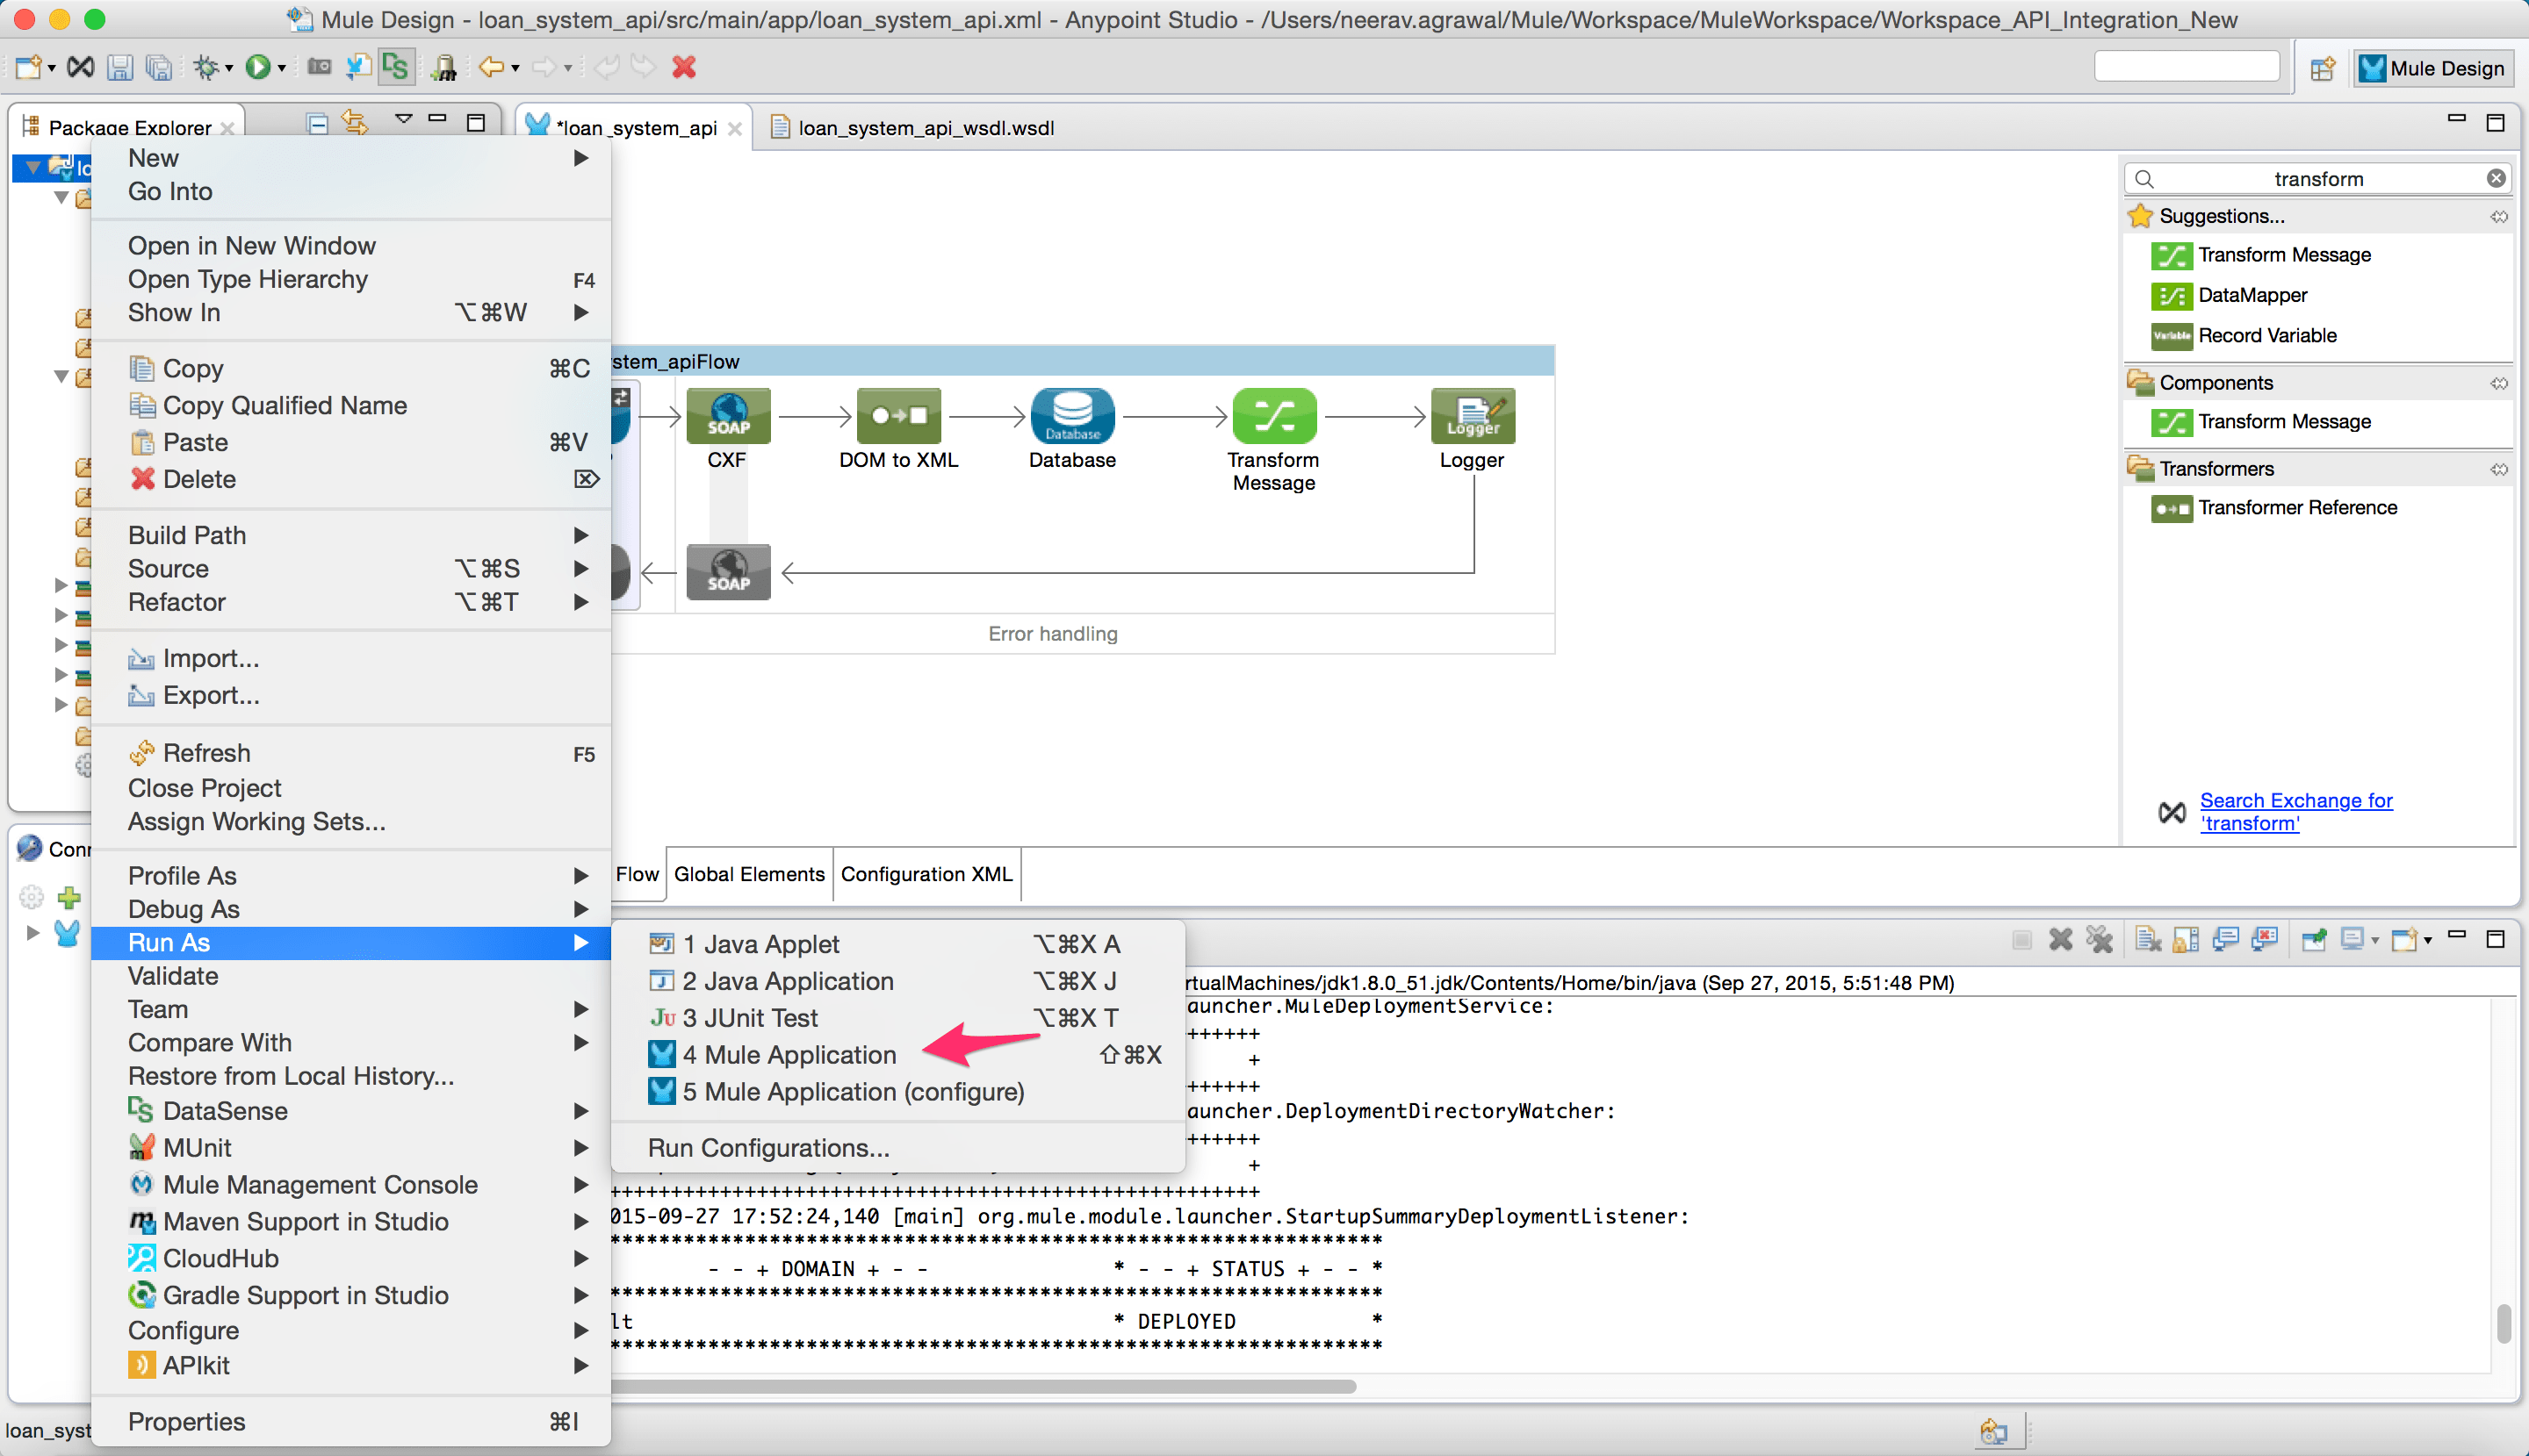The width and height of the screenshot is (2529, 1456).
Task: Open dropdown arrow beside back navigation arrow
Action: coord(515,68)
